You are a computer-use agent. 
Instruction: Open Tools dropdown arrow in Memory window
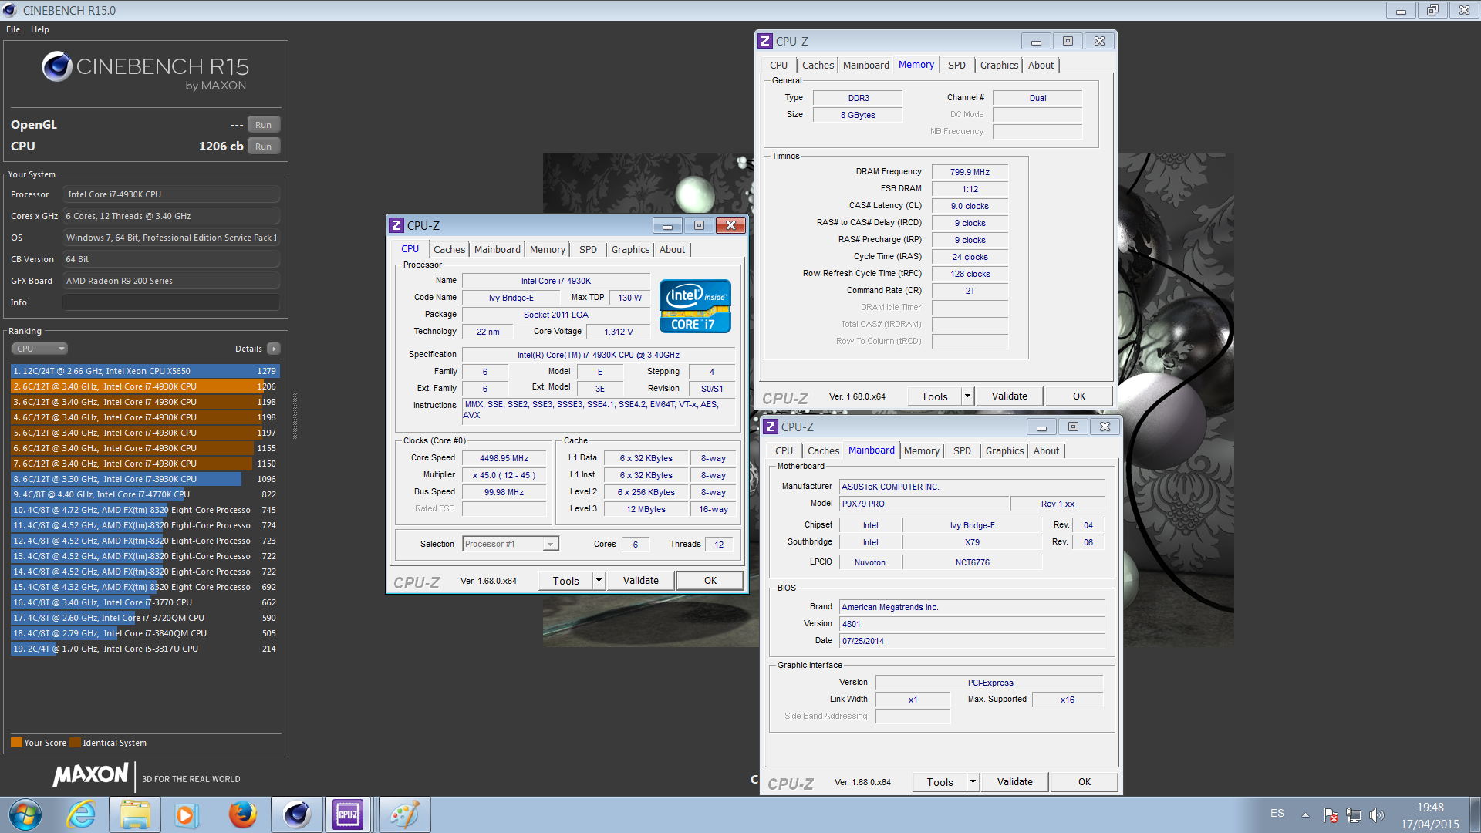coord(967,396)
